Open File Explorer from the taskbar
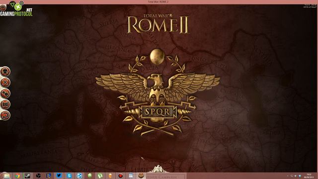This screenshot has width=318, height=179. pos(6,176)
